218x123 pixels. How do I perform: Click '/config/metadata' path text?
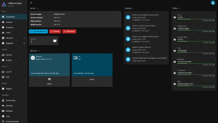pyautogui.click(x=184, y=61)
